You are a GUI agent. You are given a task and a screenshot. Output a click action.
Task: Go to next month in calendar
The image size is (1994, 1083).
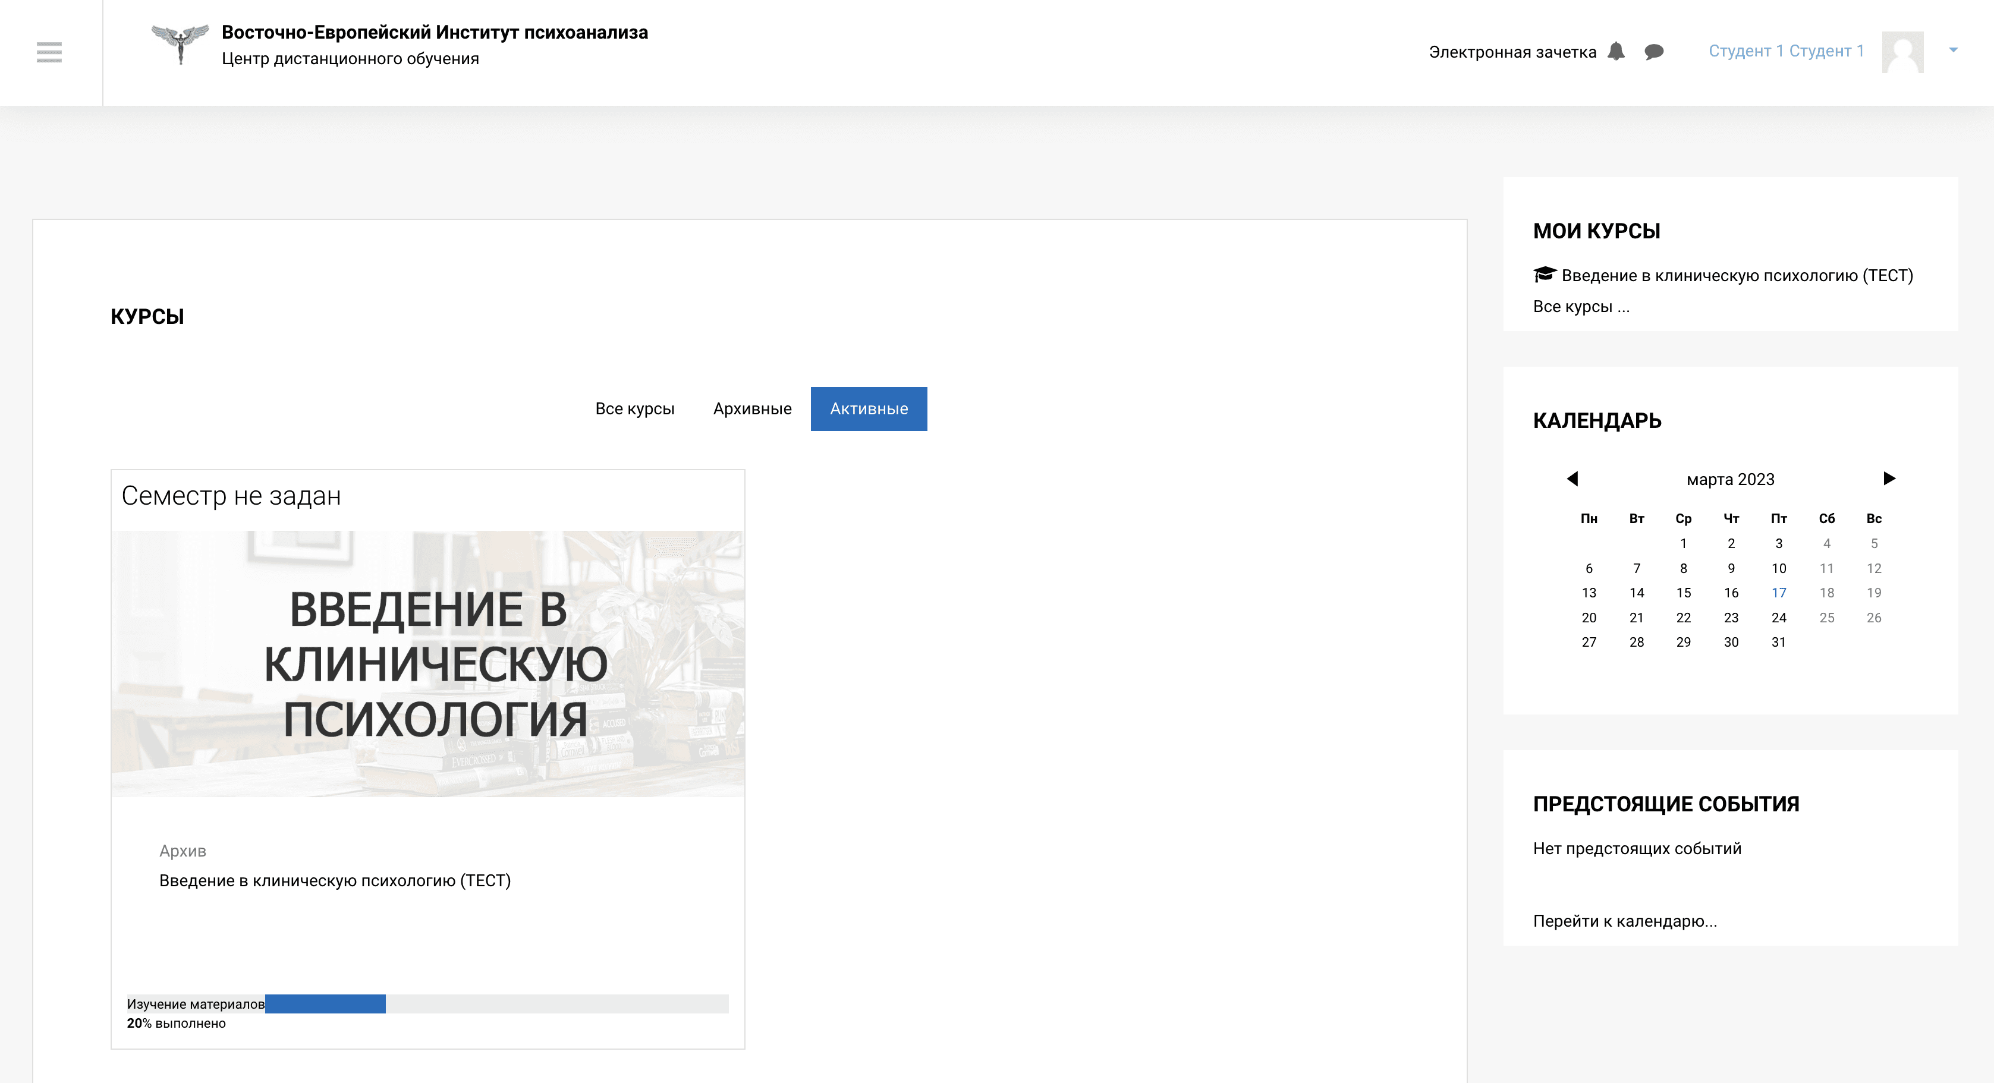pos(1889,478)
